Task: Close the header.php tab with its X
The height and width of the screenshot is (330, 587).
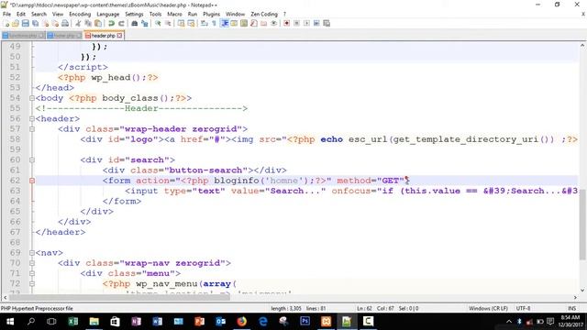Action: point(119,36)
